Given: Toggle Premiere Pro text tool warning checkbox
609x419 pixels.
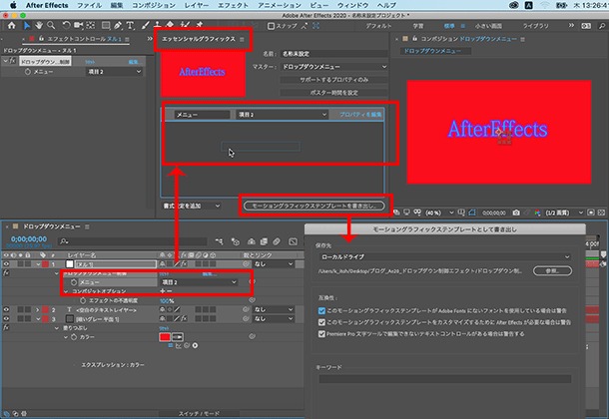Looking at the screenshot, I should pyautogui.click(x=321, y=334).
